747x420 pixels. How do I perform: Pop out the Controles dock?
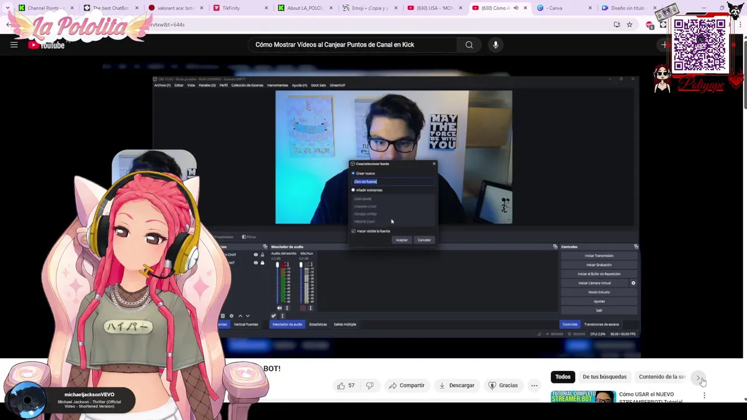pyautogui.click(x=636, y=247)
